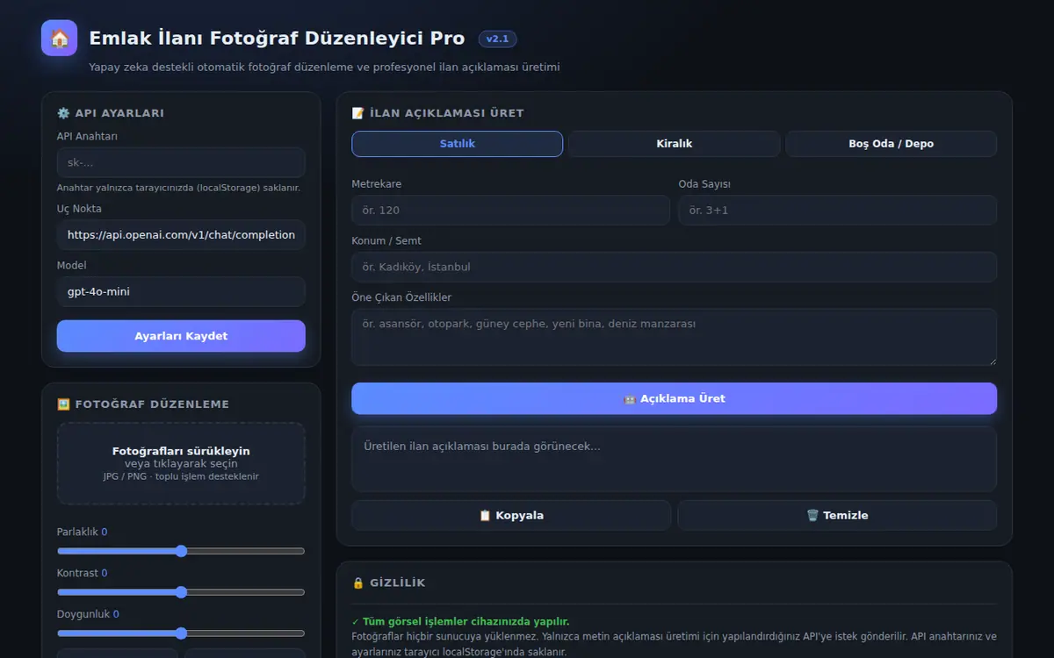Click the API Anahtarı input field
The image size is (1054, 658).
[181, 162]
